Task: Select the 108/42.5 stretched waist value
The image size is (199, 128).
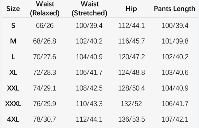Action: [89, 88]
